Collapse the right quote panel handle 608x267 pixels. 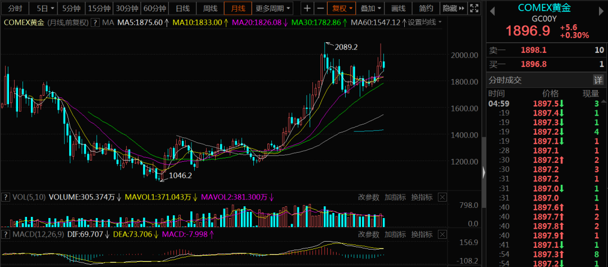point(484,172)
